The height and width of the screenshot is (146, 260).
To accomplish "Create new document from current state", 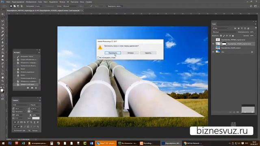I will pyautogui.click(x=28, y=88).
